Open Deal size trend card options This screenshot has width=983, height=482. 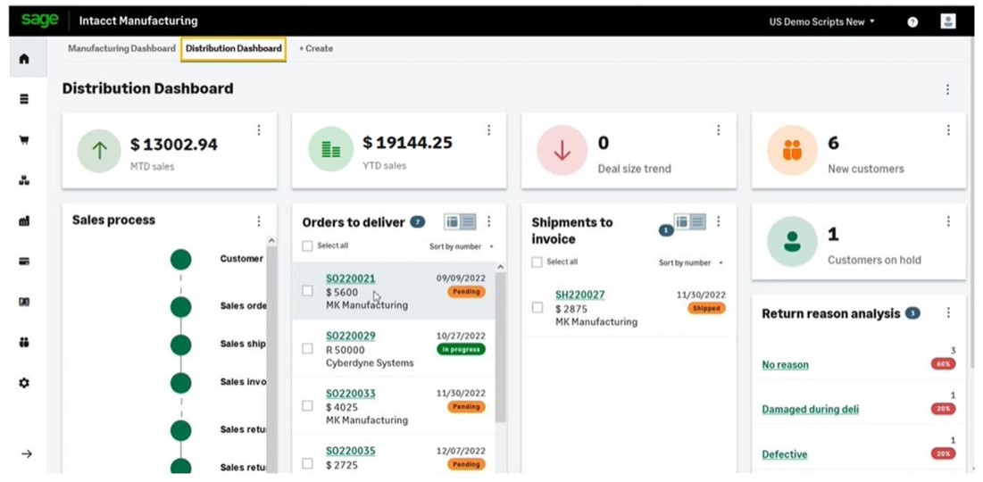click(719, 129)
